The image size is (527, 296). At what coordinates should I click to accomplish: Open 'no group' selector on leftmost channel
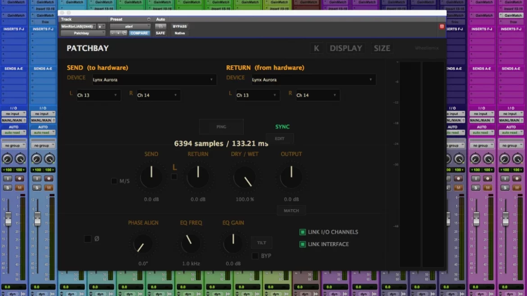tap(14, 145)
